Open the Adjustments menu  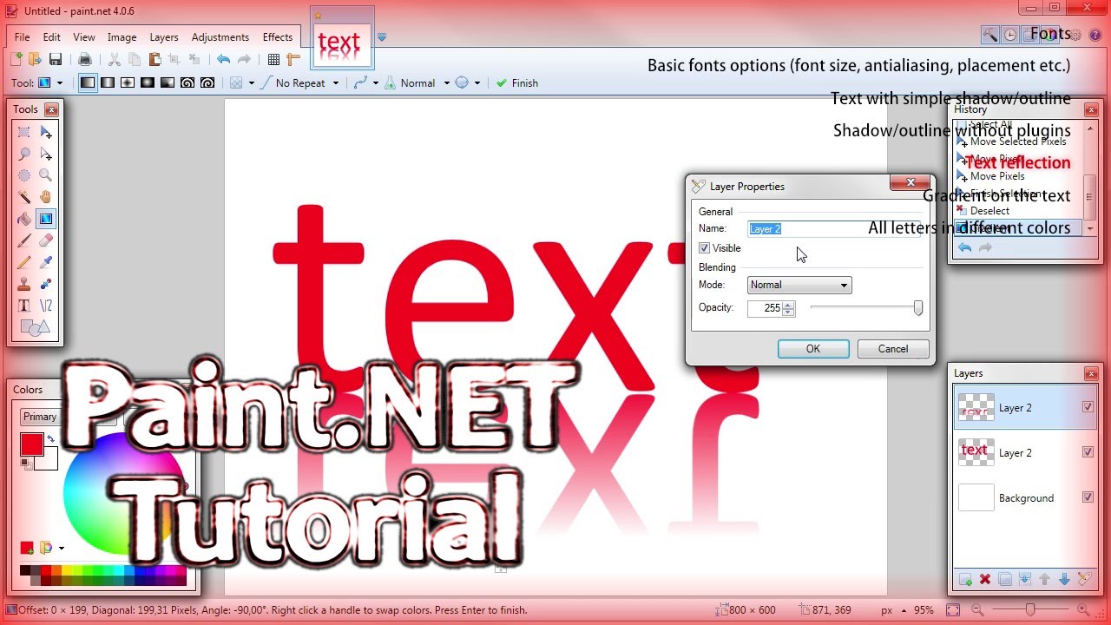(x=220, y=37)
